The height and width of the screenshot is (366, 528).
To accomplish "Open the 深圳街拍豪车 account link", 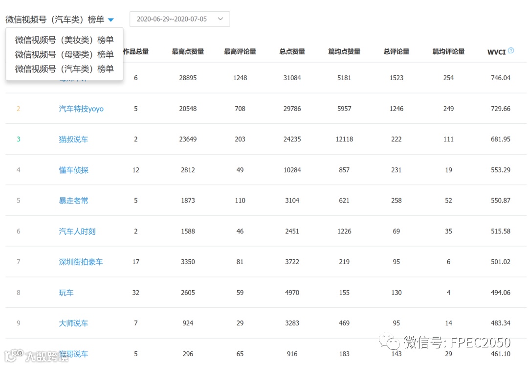I will click(x=81, y=262).
